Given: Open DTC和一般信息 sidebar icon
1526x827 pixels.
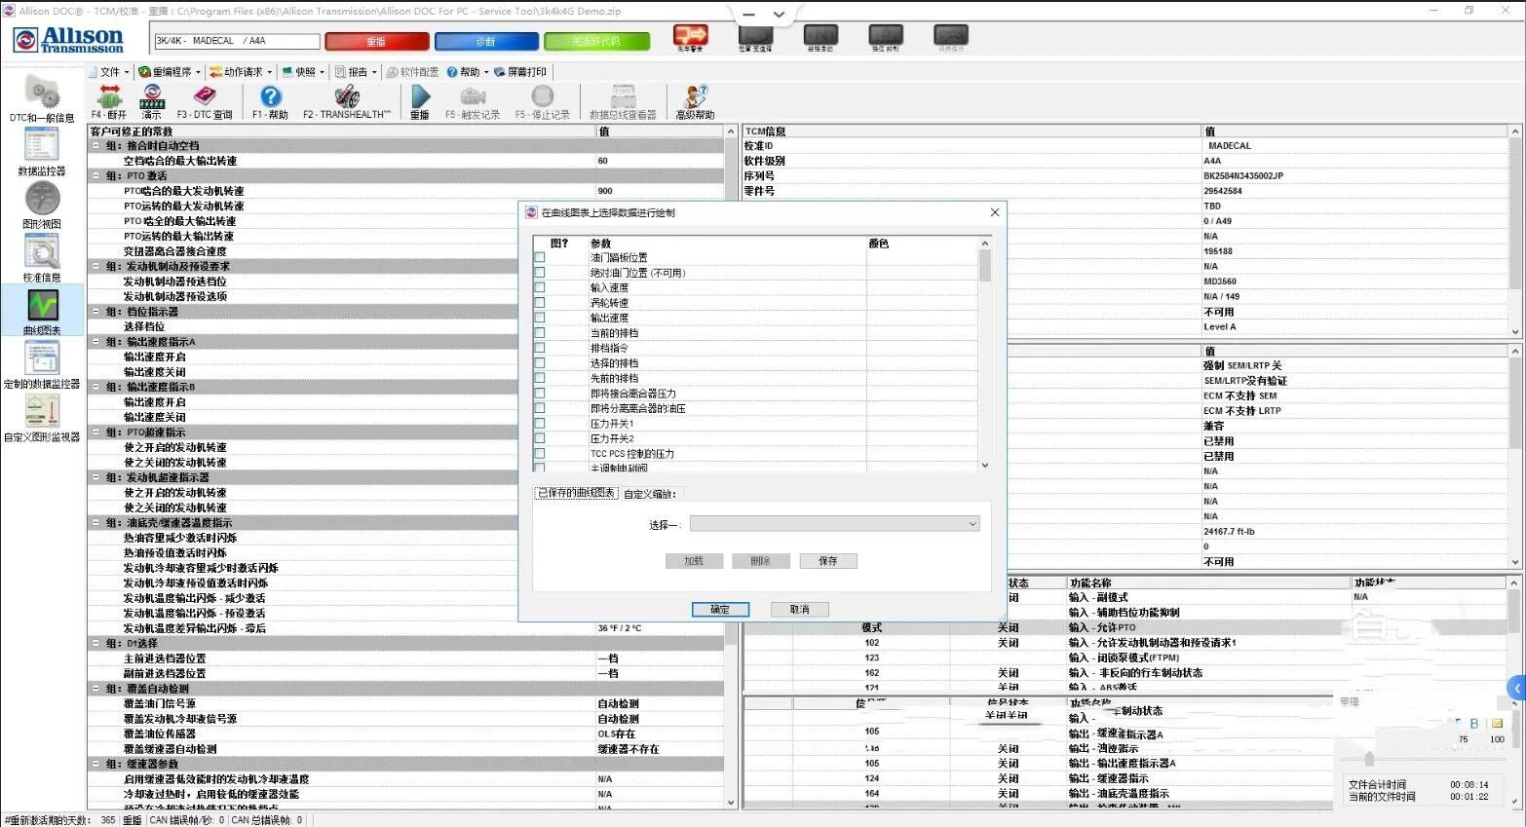Looking at the screenshot, I should click(x=42, y=93).
